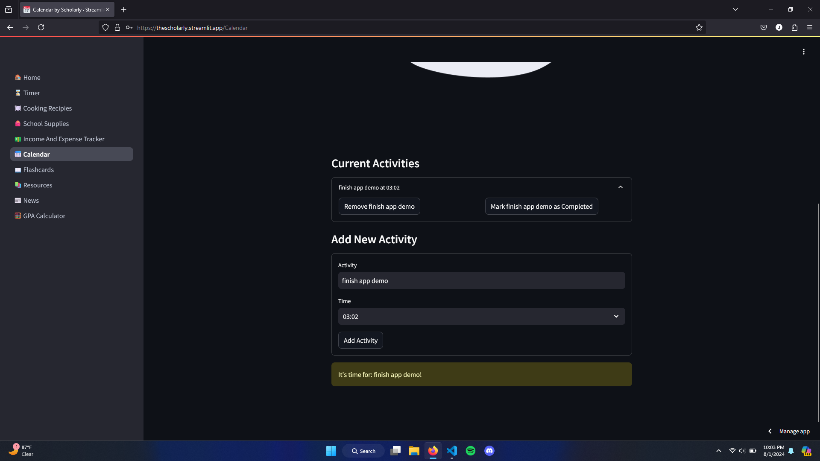
Task: Mark finish app demo as Completed
Action: pos(541,206)
